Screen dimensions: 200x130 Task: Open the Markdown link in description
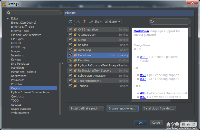click(141, 31)
